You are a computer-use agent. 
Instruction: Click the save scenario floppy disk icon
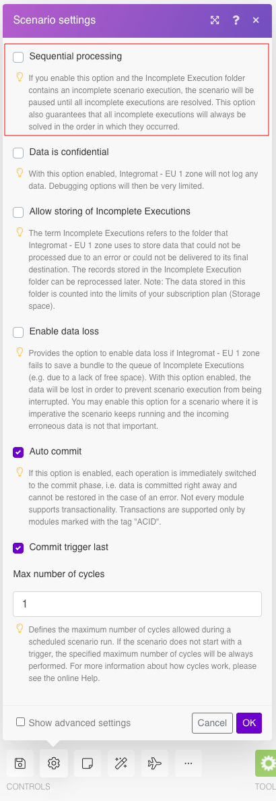(x=20, y=763)
